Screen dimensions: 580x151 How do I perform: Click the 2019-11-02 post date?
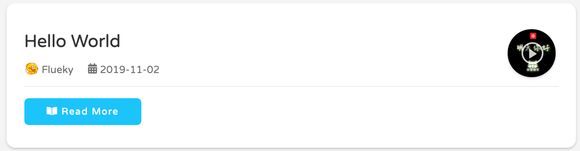pos(130,70)
